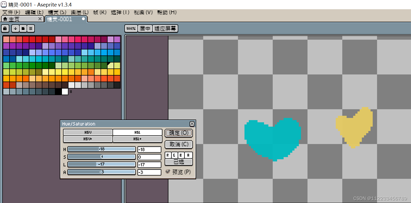411x203 pixels.
Task: Pick the first salmon swatch in the palette
Action: (x=6, y=39)
